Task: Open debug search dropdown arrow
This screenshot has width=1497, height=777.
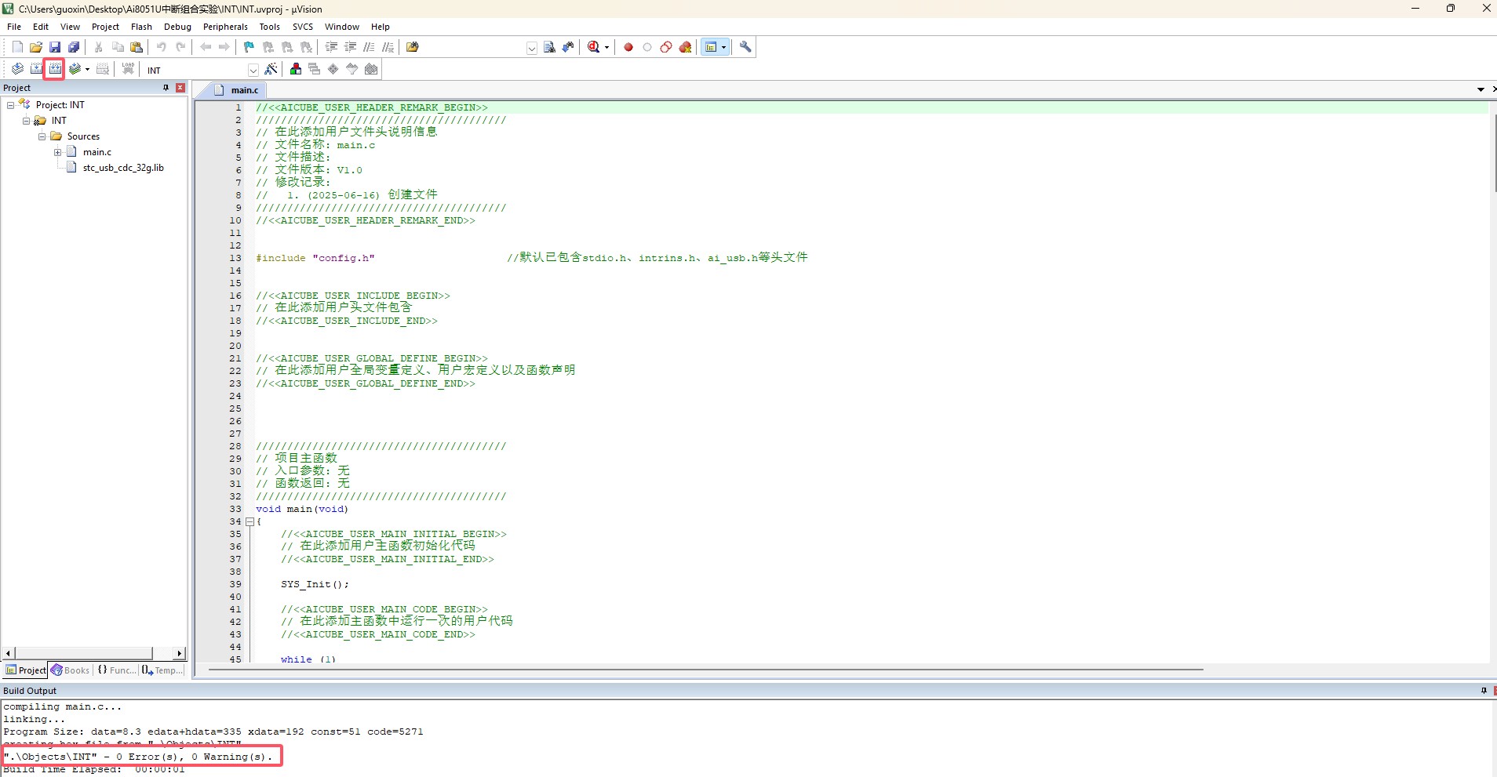Action: (606, 47)
